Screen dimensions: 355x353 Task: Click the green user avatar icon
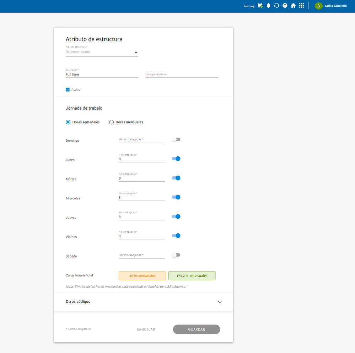318,6
